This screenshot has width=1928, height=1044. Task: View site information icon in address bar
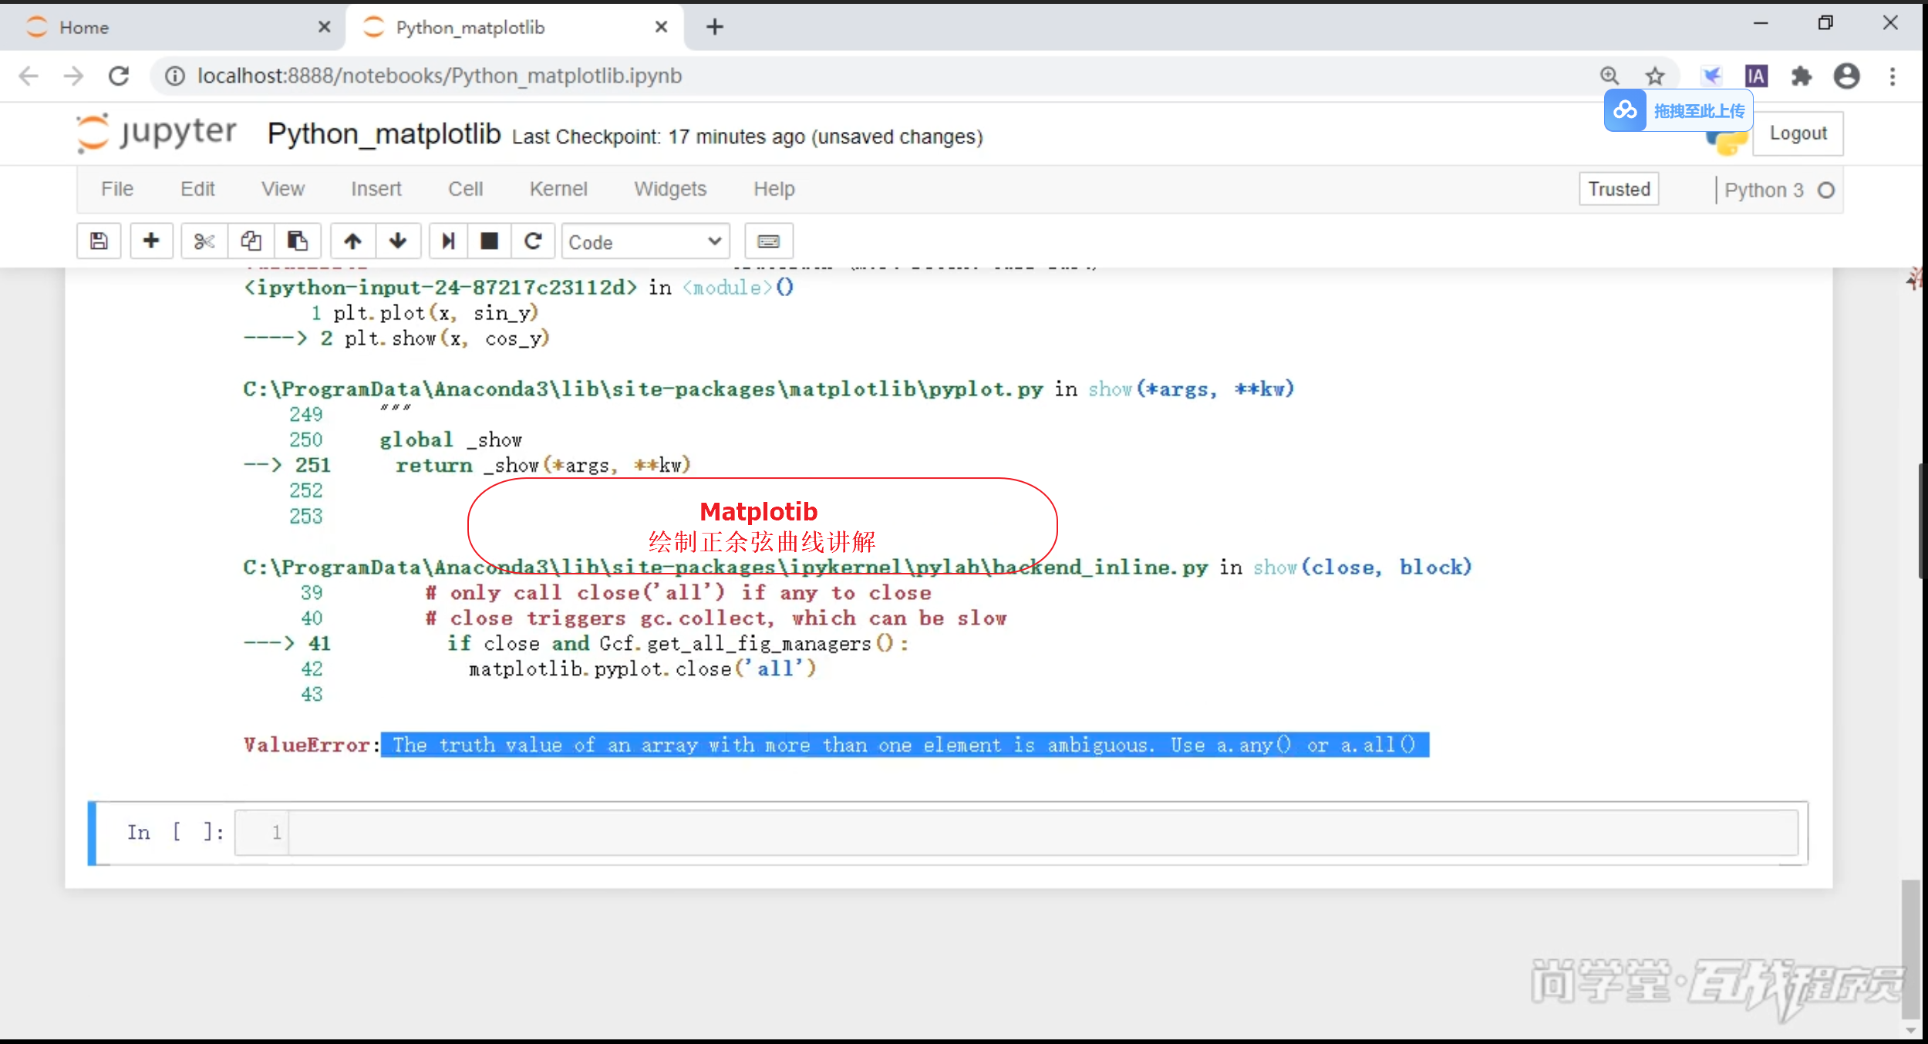click(x=175, y=76)
